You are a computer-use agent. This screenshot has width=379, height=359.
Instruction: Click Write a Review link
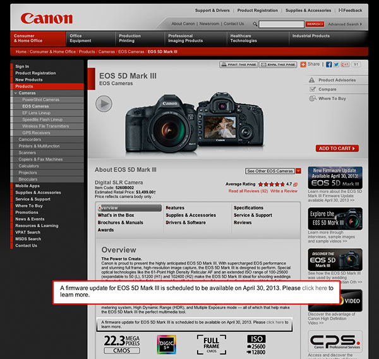pyautogui.click(x=284, y=191)
